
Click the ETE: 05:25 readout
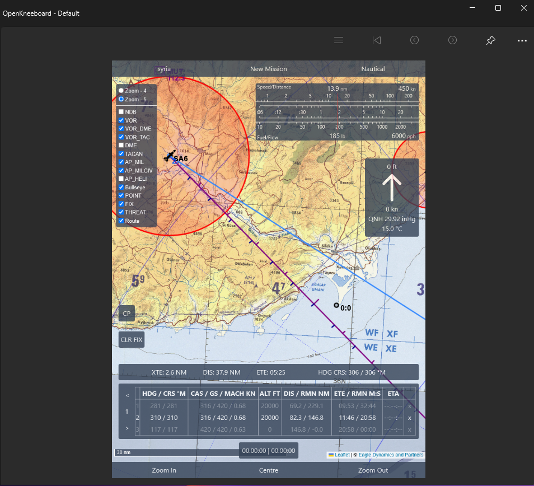tap(271, 372)
